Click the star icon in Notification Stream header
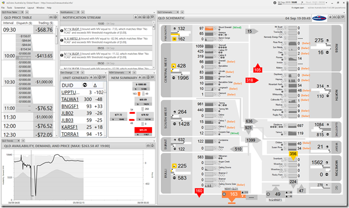The width and height of the screenshot is (349, 208). tap(135, 17)
